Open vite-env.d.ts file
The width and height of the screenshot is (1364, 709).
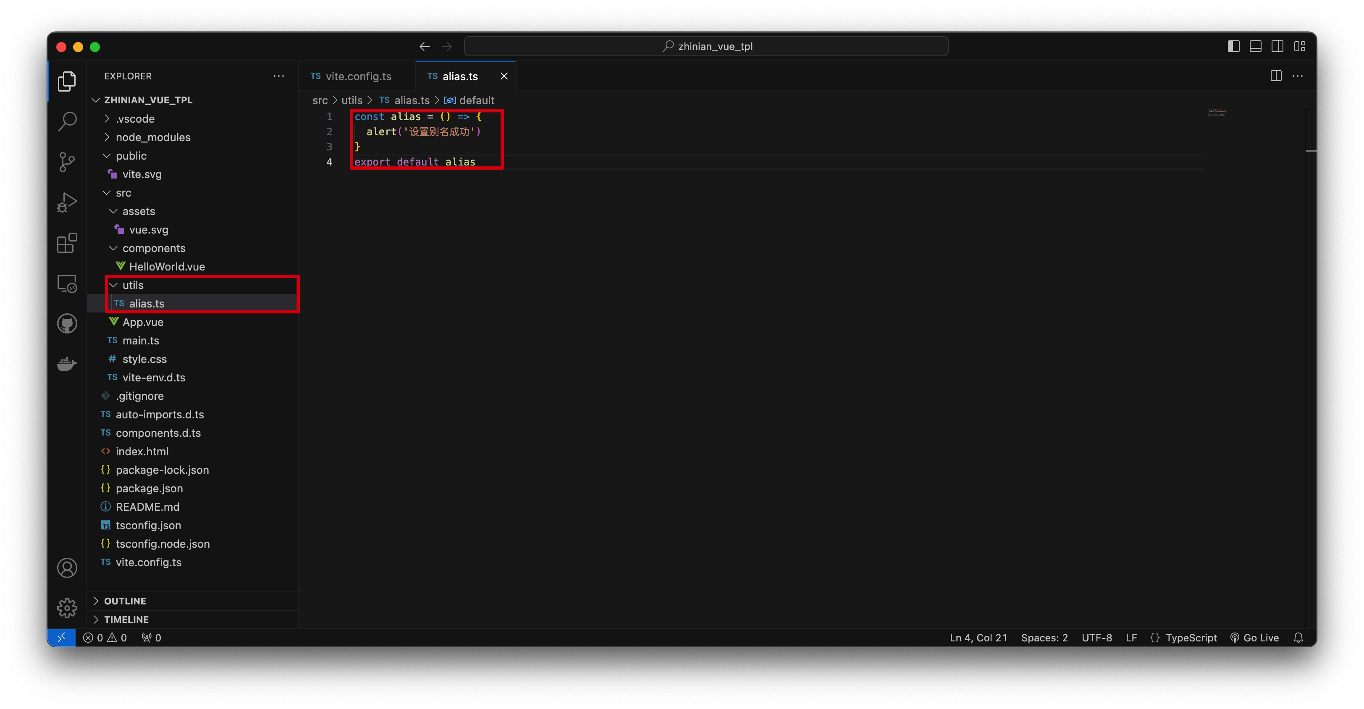click(x=193, y=378)
